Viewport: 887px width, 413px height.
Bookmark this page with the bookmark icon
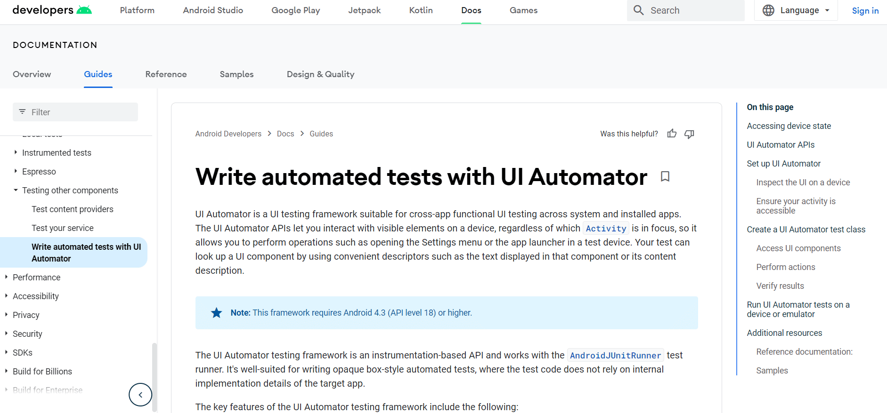click(x=665, y=176)
